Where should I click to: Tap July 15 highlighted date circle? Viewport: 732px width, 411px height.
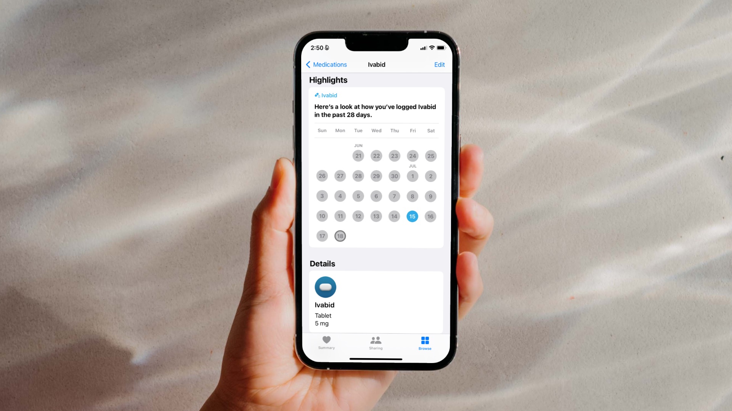412,216
